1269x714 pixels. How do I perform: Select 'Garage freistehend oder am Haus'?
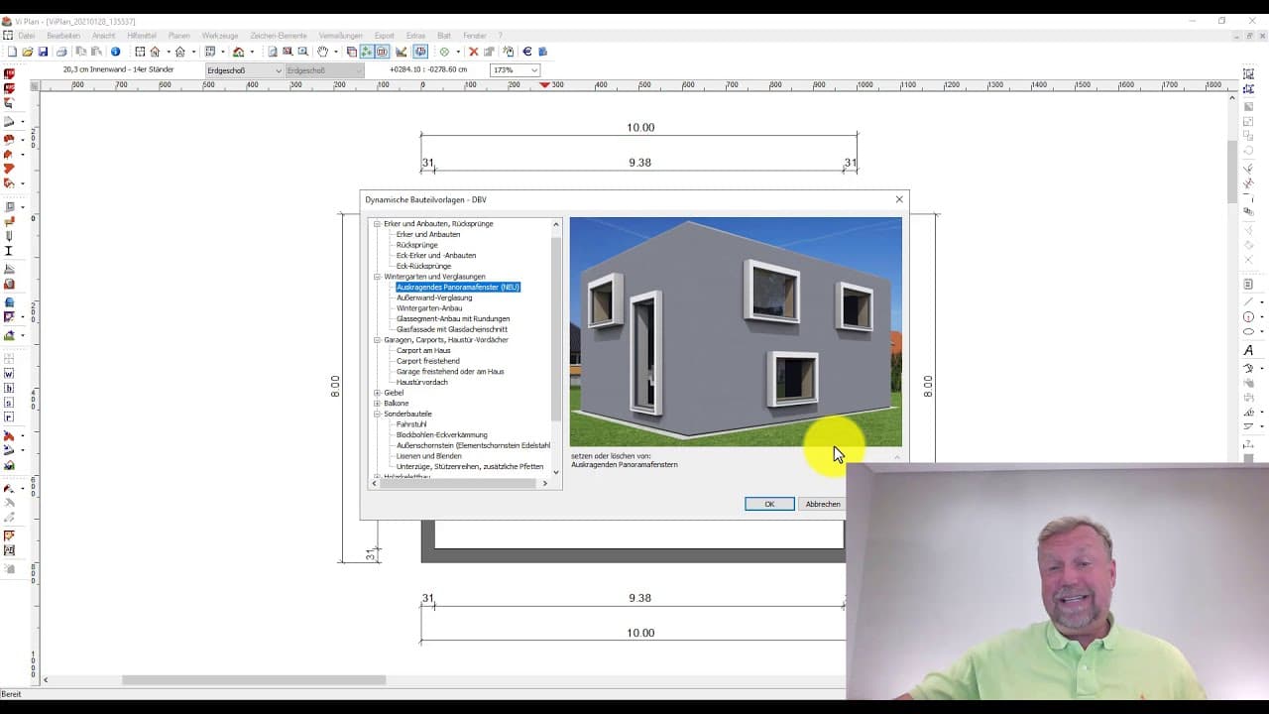(x=450, y=372)
